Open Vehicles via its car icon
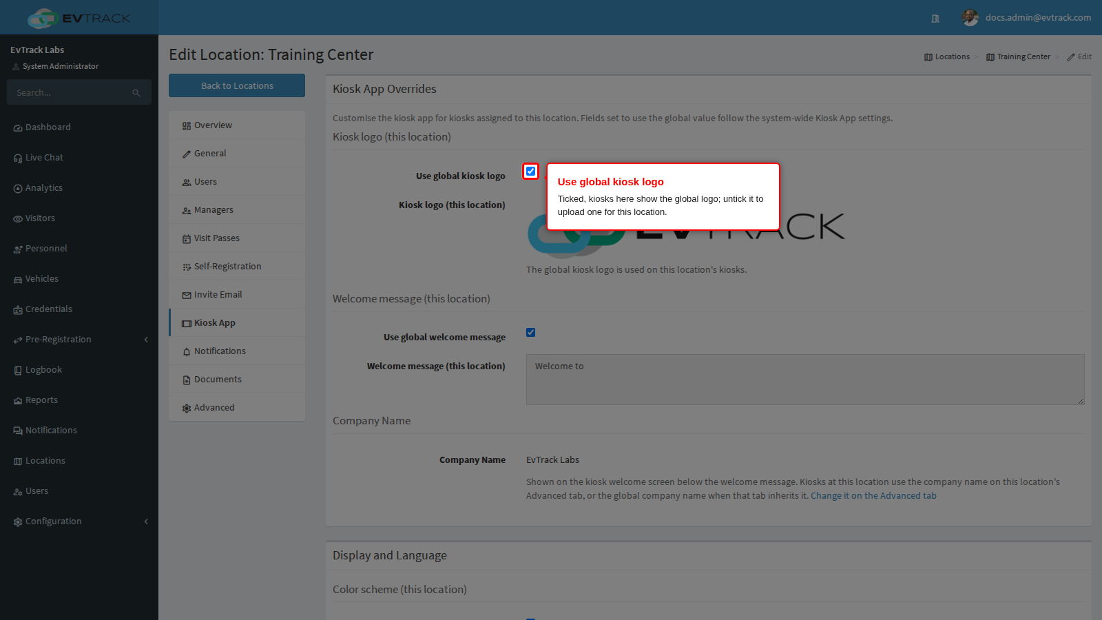This screenshot has height=620, width=1102. 18,280
